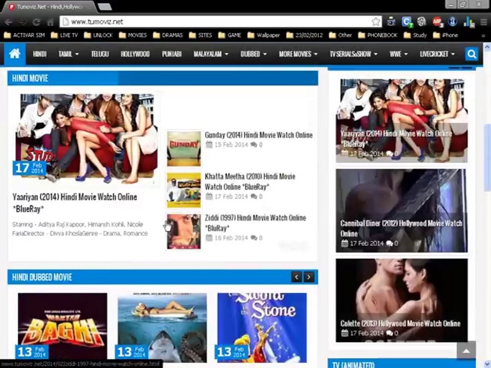Open the TELUGU menu item
Viewport: 491px width, 368px height.
coord(100,54)
